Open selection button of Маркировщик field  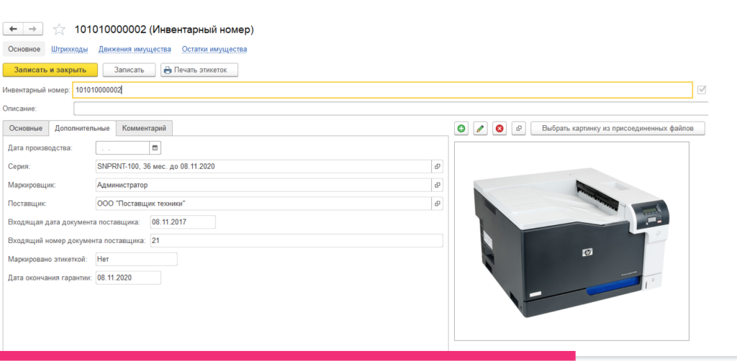coord(436,185)
